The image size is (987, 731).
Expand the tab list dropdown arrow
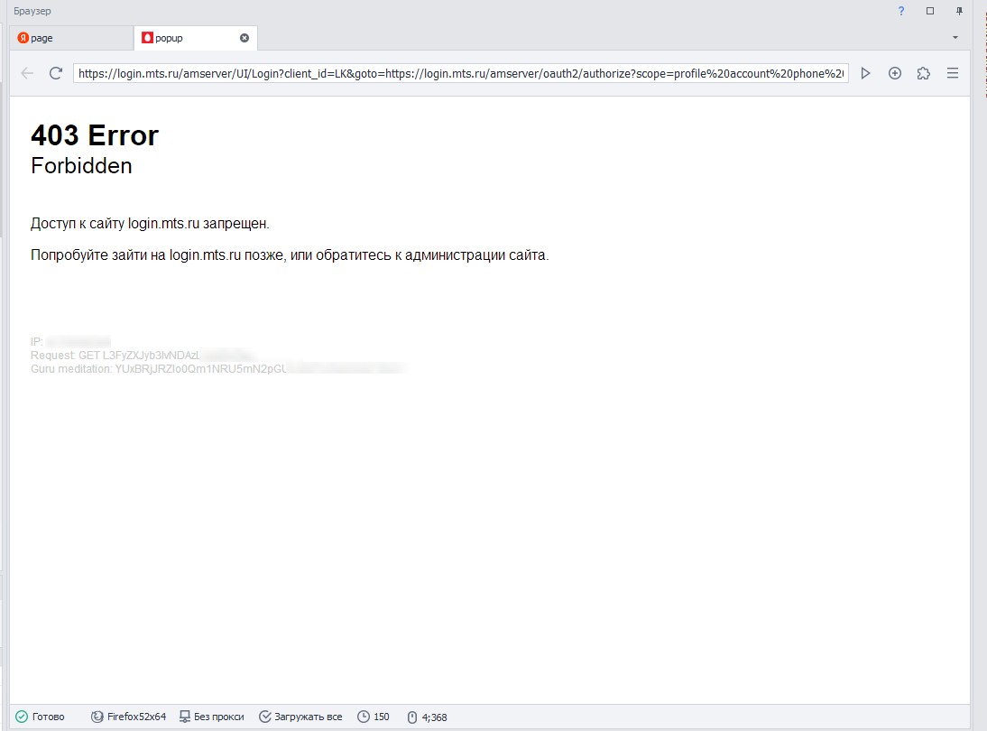[x=955, y=38]
